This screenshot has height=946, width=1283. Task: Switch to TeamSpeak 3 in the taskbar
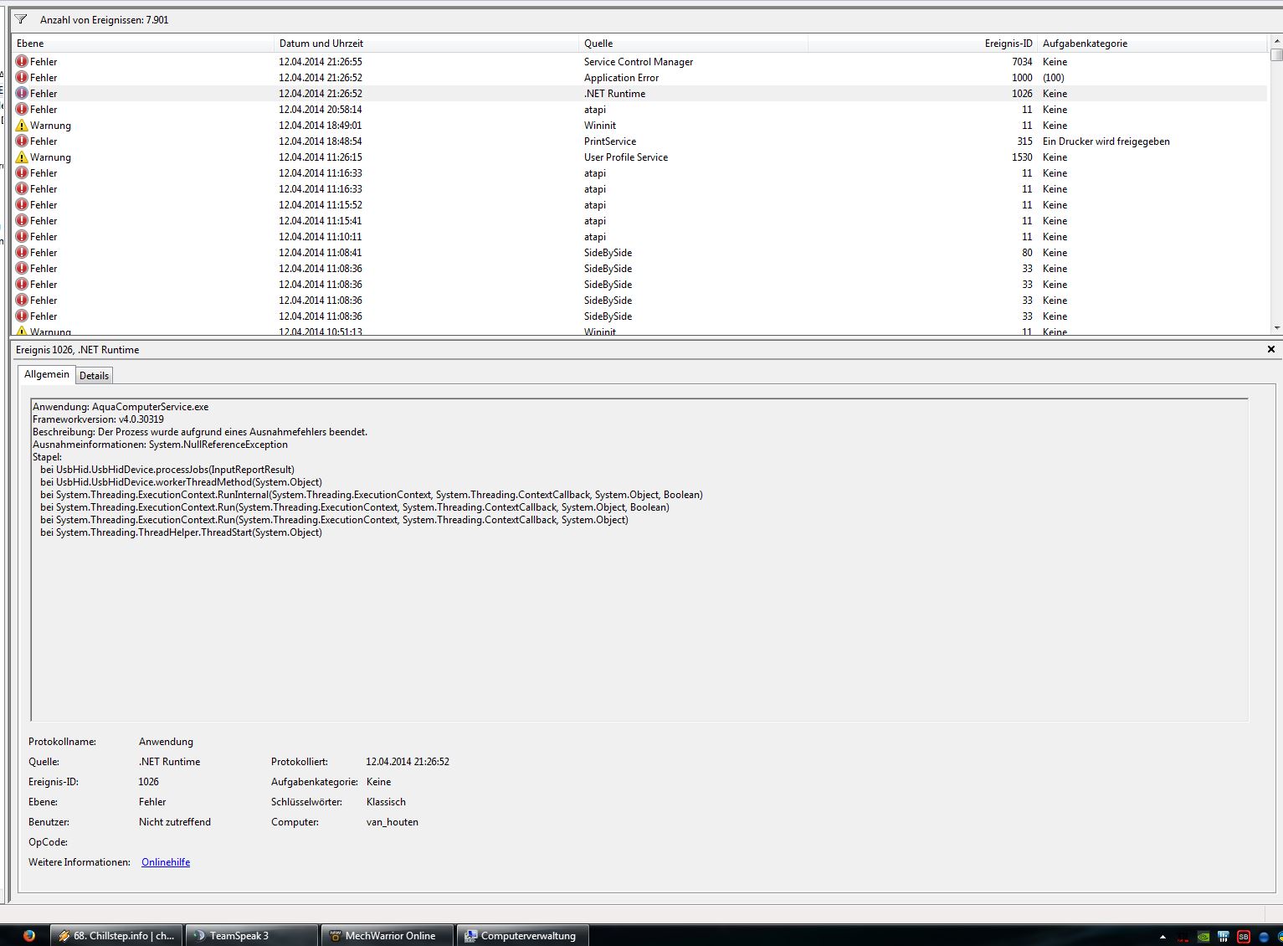pos(252,936)
